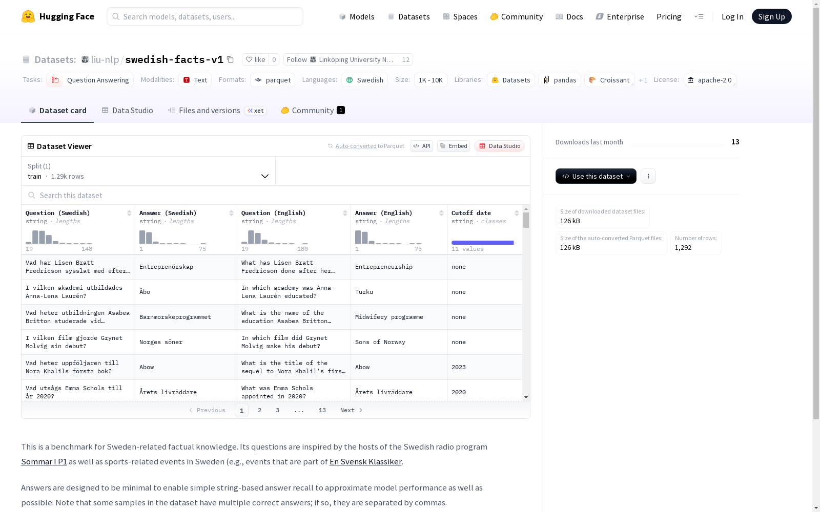Click the three-dot options button beside Use this dataset

coord(648,176)
